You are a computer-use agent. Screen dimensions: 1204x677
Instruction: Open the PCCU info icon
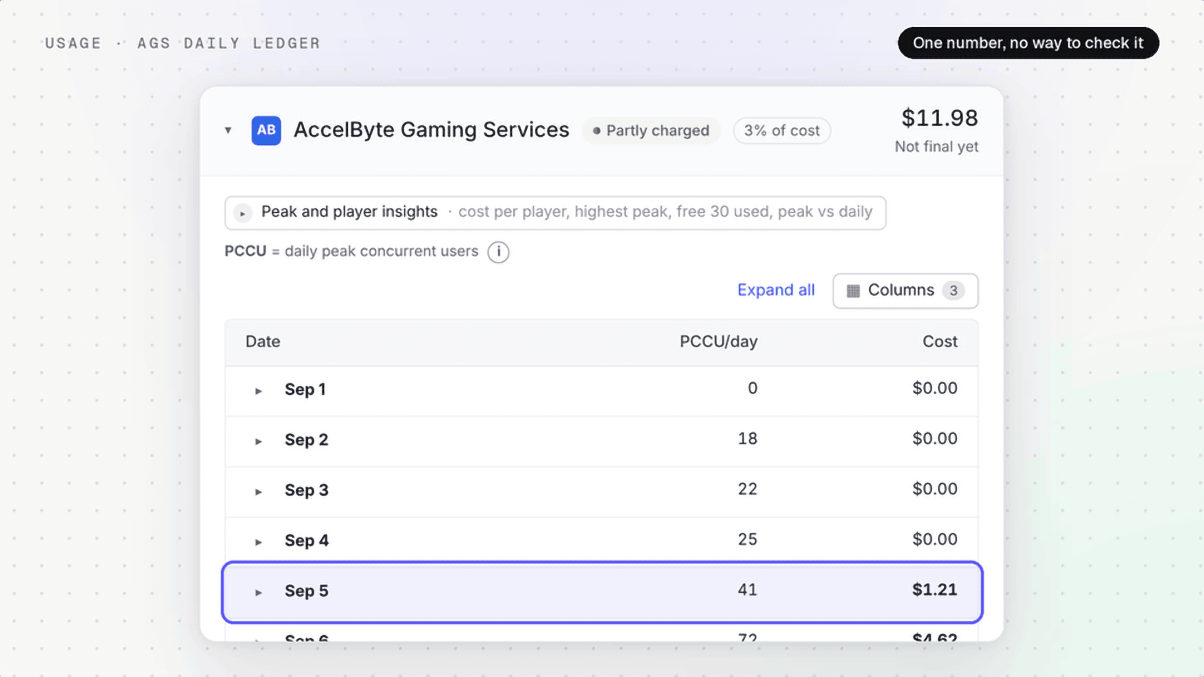499,252
